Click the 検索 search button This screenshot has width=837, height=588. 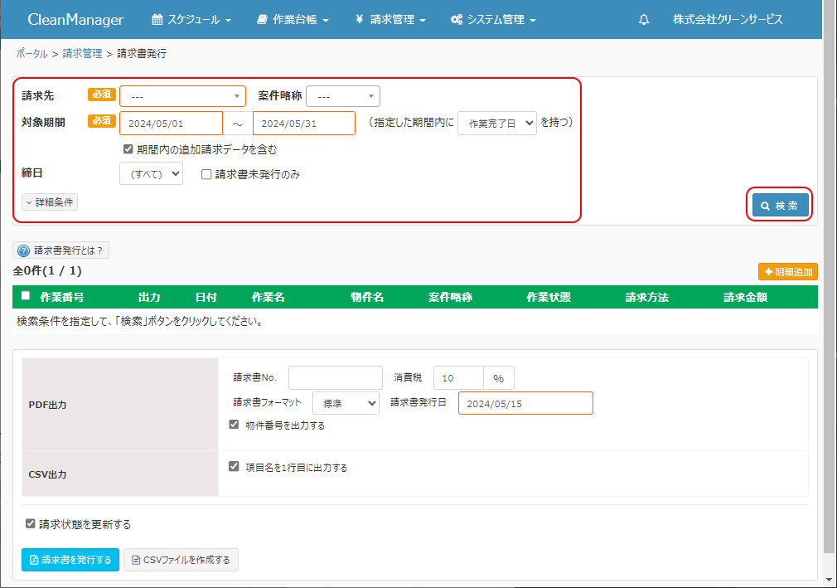pyautogui.click(x=780, y=206)
